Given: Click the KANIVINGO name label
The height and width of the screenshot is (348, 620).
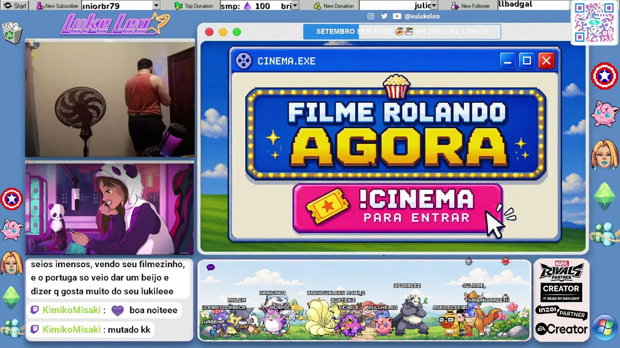Looking at the screenshot, I should [x=272, y=293].
